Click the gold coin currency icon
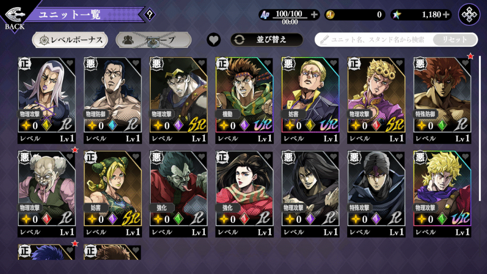 pos(330,14)
